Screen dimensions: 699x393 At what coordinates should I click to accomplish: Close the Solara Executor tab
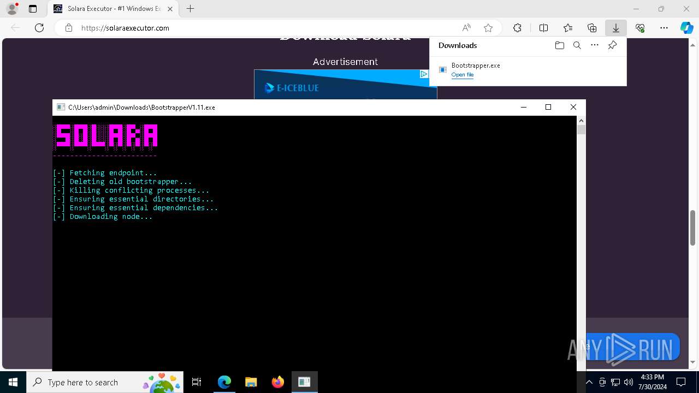pos(171,9)
